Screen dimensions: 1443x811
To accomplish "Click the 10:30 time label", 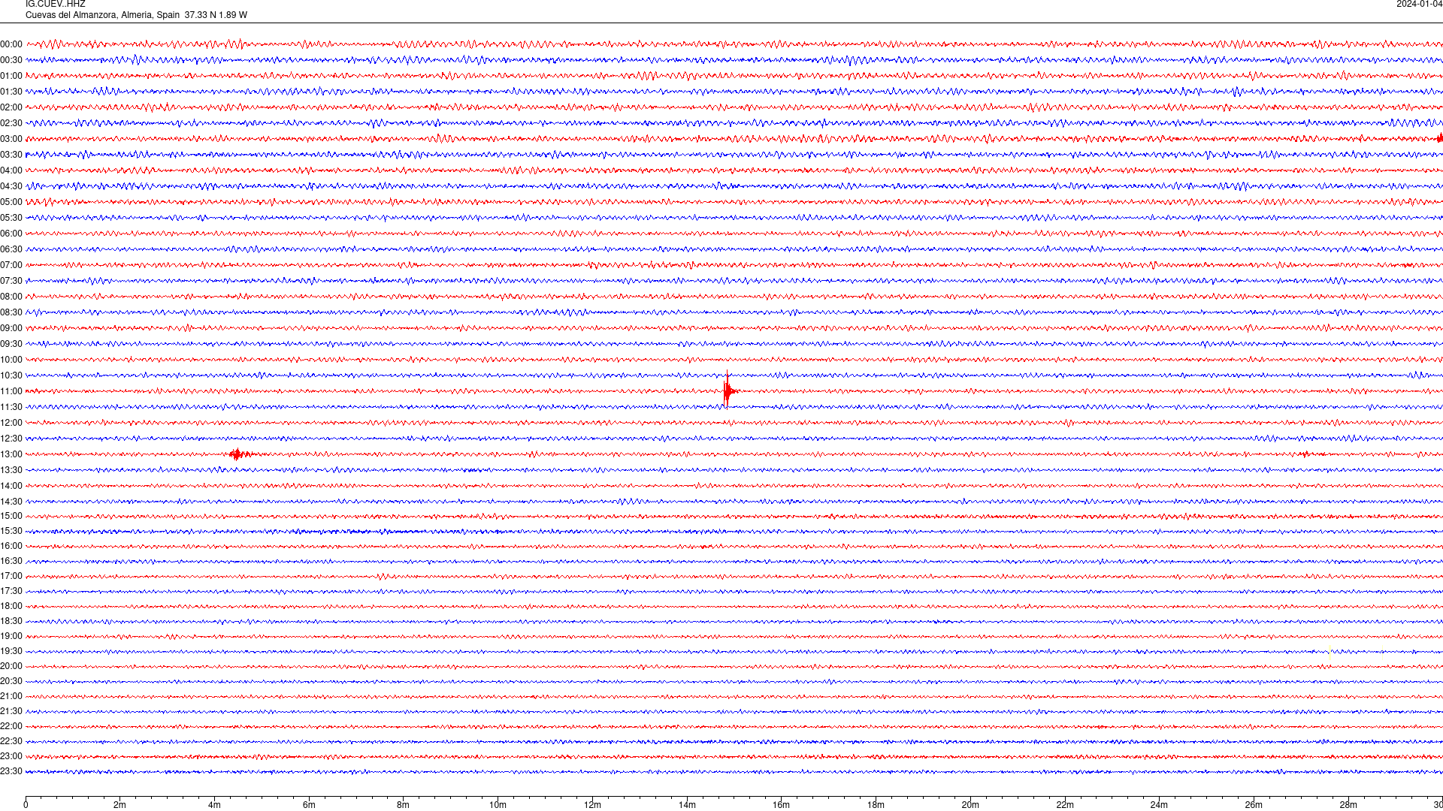I will 11,375.
